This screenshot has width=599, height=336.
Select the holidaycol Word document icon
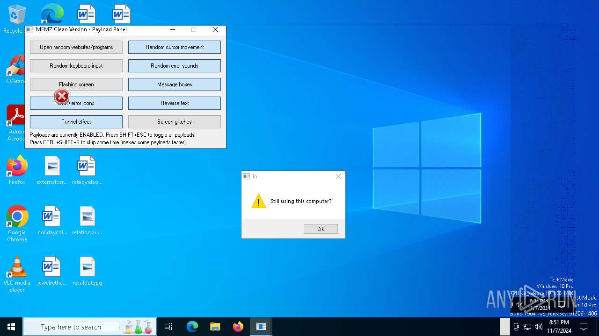(x=52, y=221)
